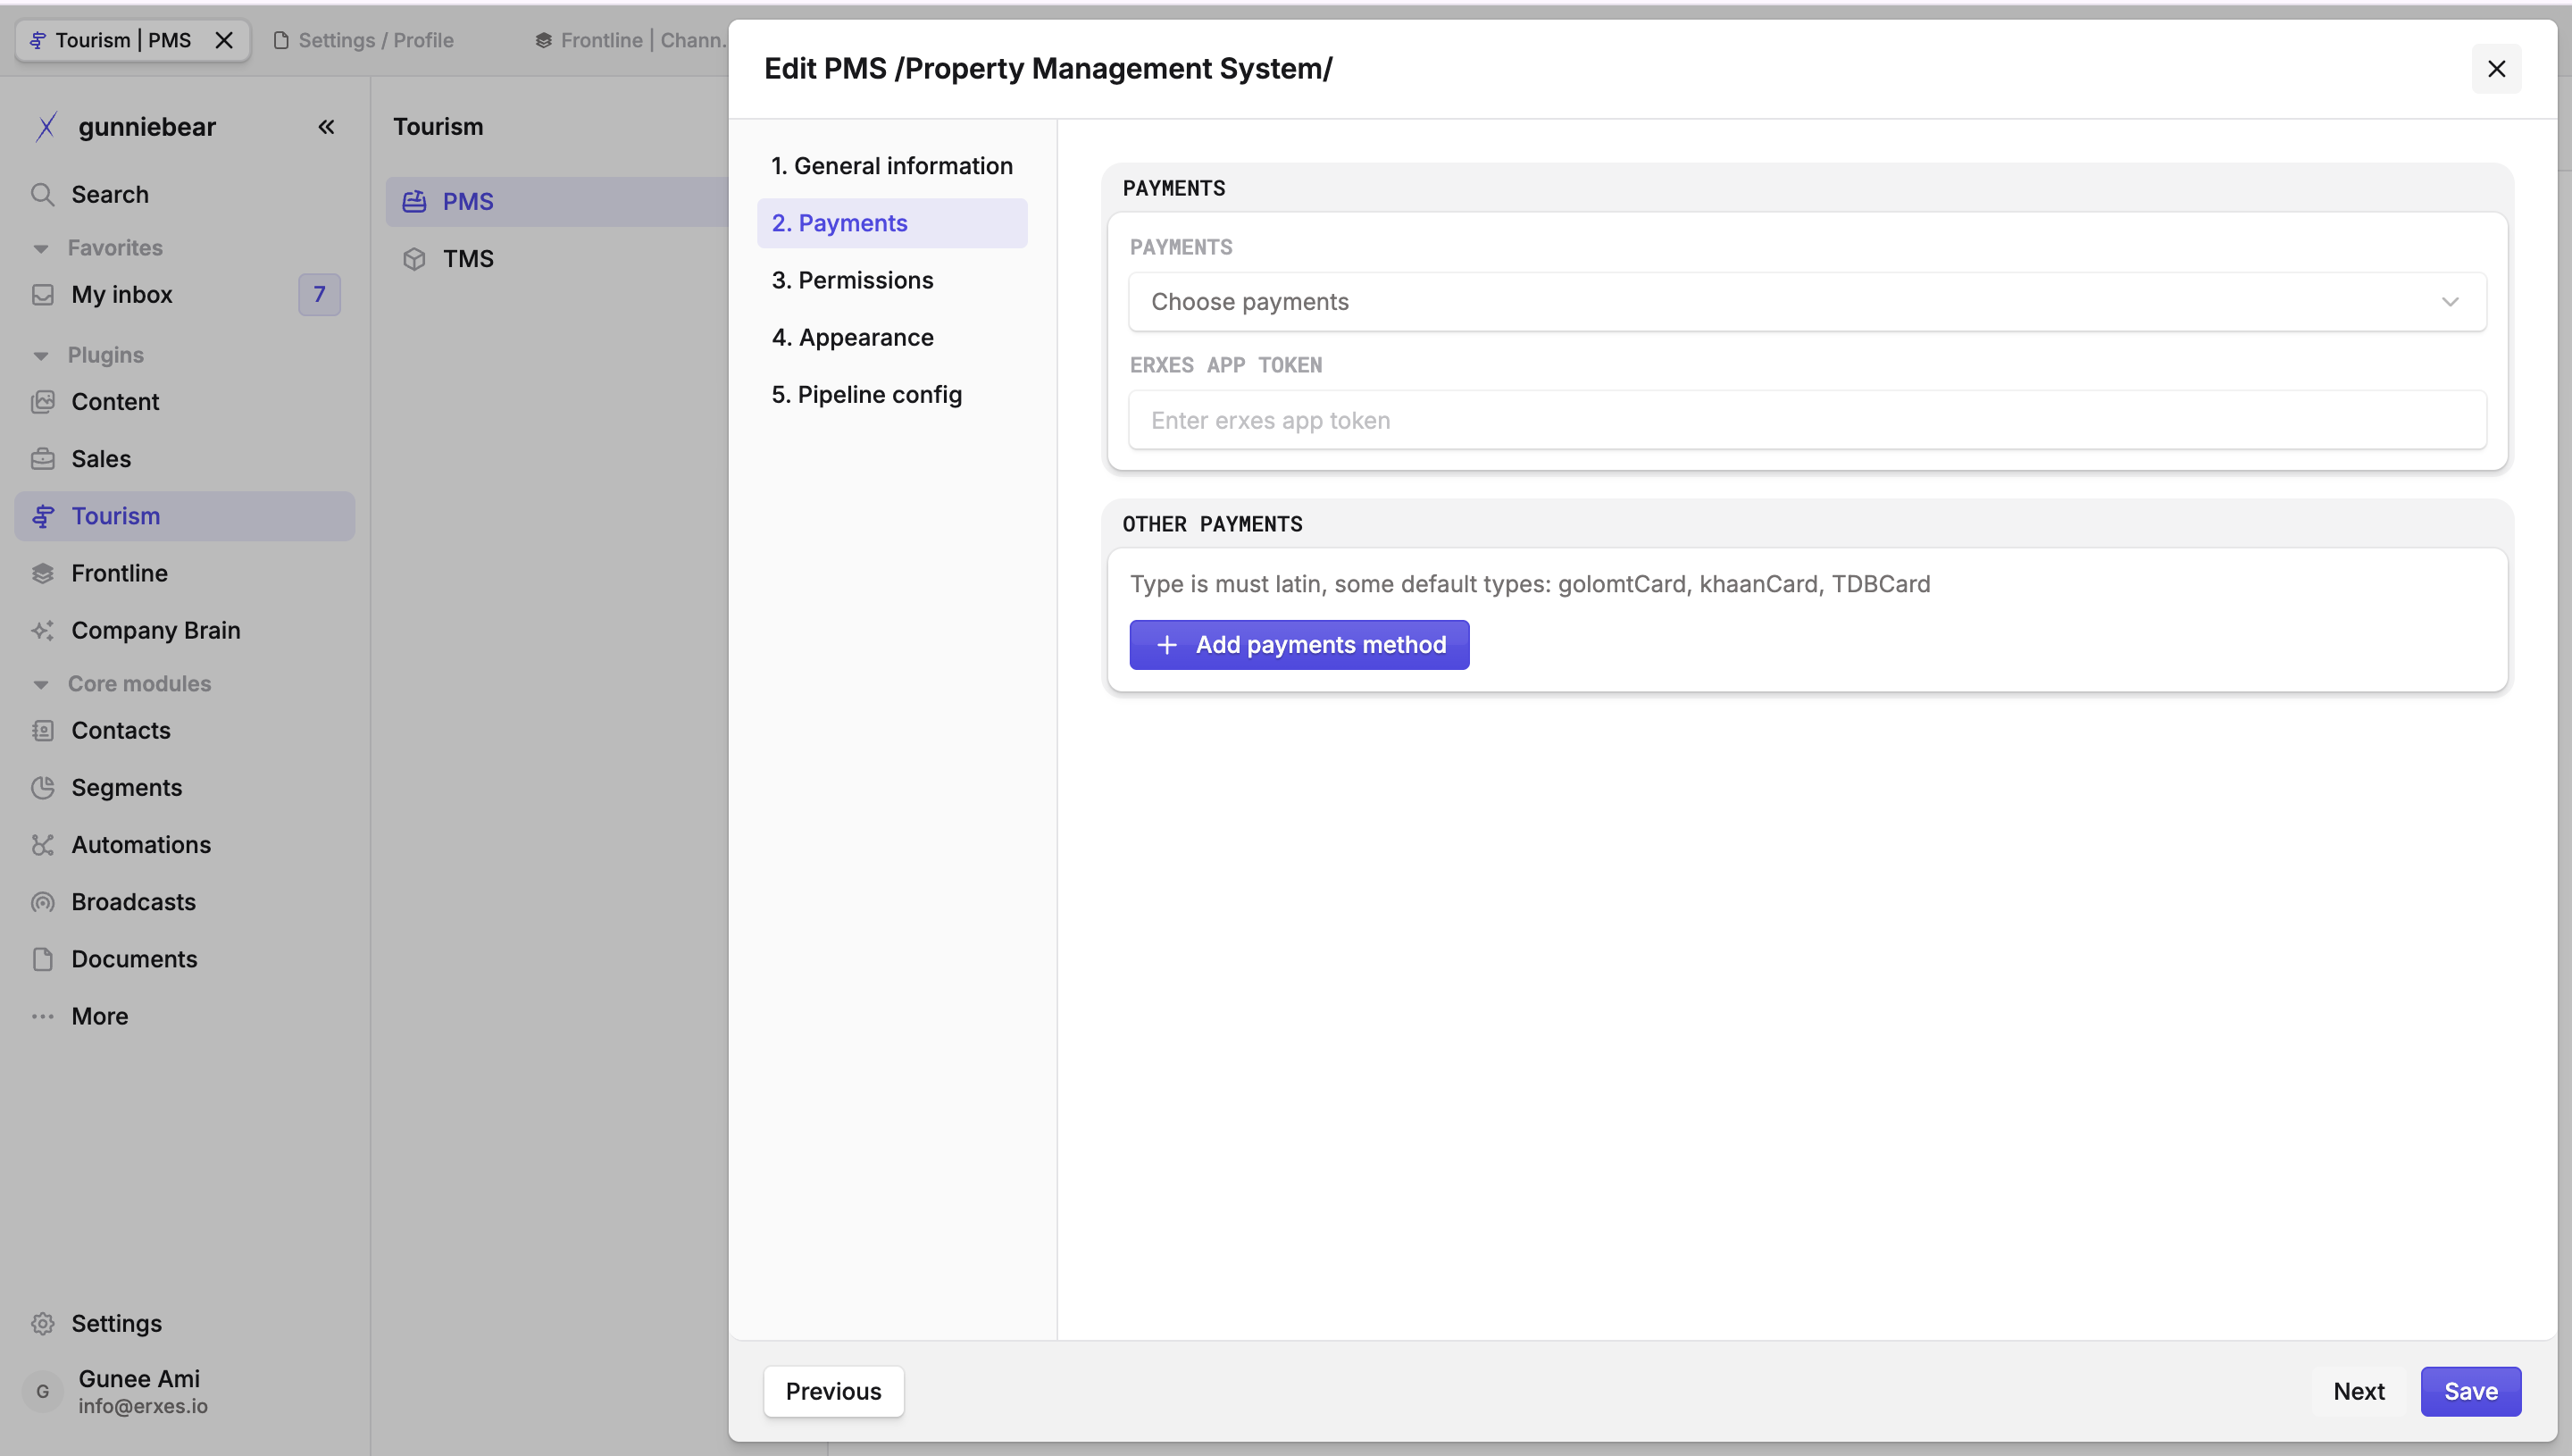Click the Content plugin icon
2572x1456 pixels.
point(42,401)
